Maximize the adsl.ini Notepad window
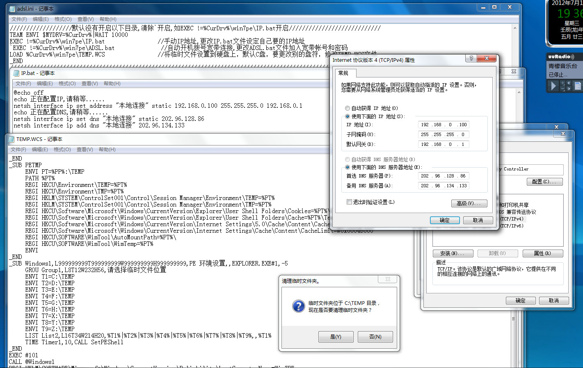583x368 pixels. click(494, 7)
